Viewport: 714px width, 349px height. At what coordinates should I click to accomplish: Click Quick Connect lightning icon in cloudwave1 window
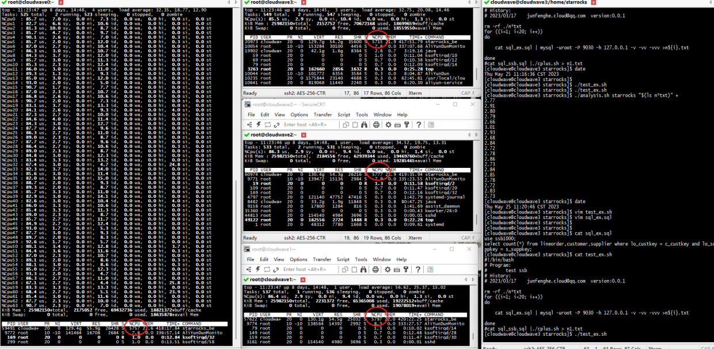pos(258,269)
